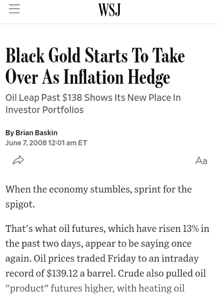The image size is (219, 294).
Task: Click the subheadline about Investor Portfolios
Action: 93,104
